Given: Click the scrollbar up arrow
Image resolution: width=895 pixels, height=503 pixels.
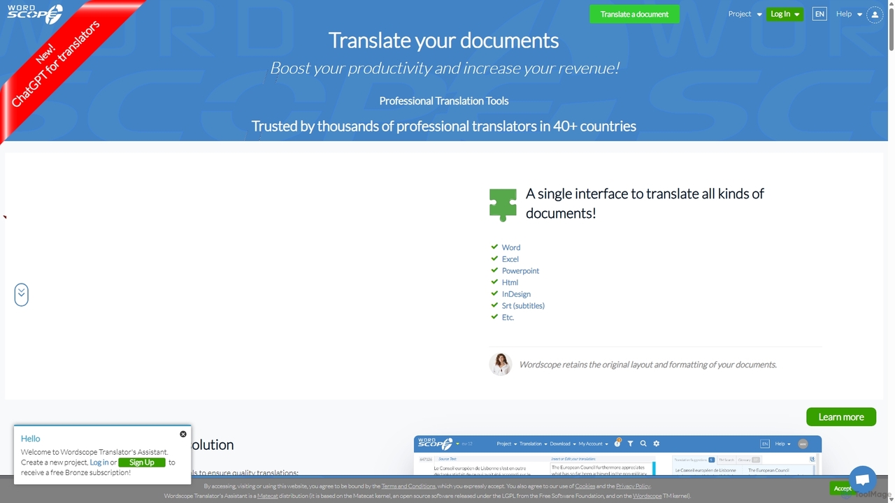Looking at the screenshot, I should point(891,3).
